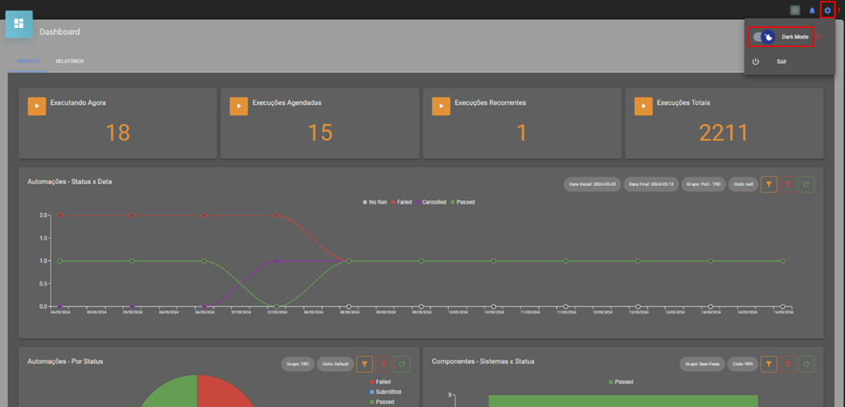
Task: Toggle Failed series in line chart legend
Action: point(402,202)
